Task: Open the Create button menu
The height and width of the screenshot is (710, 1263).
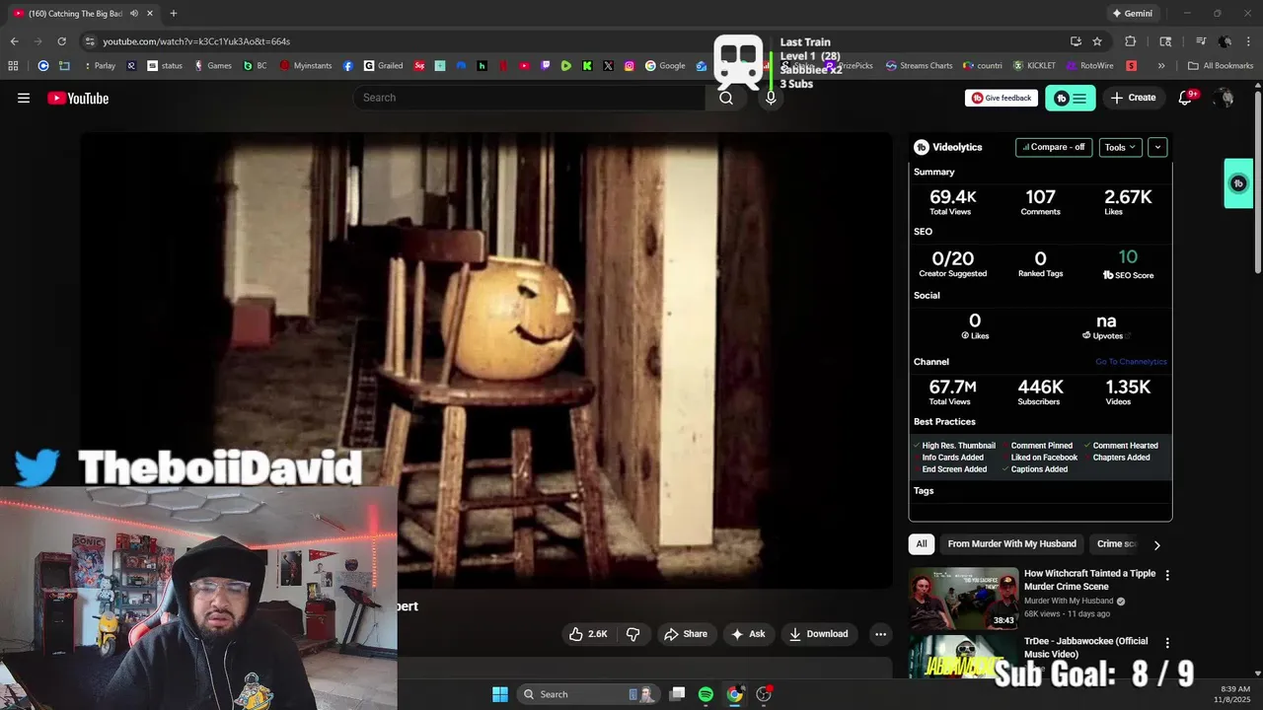Action: [x=1133, y=98]
